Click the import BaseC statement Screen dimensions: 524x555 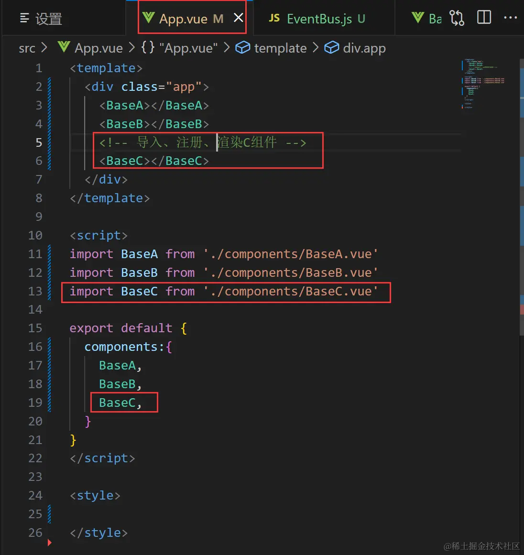pos(224,291)
